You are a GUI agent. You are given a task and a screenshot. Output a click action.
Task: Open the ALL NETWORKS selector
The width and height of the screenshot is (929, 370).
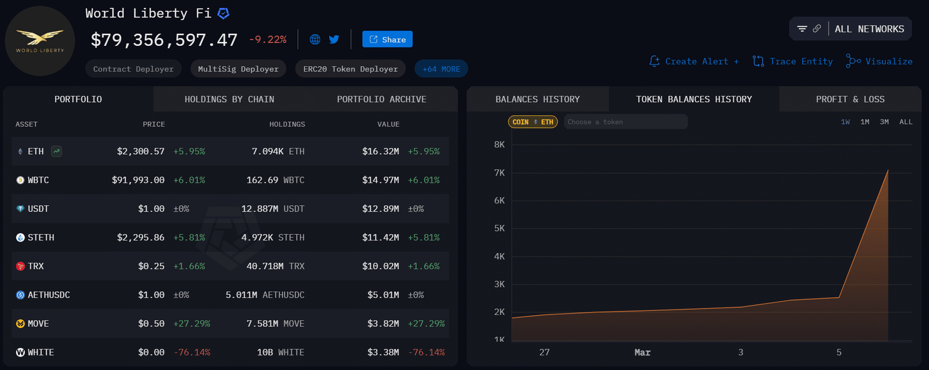click(x=869, y=29)
